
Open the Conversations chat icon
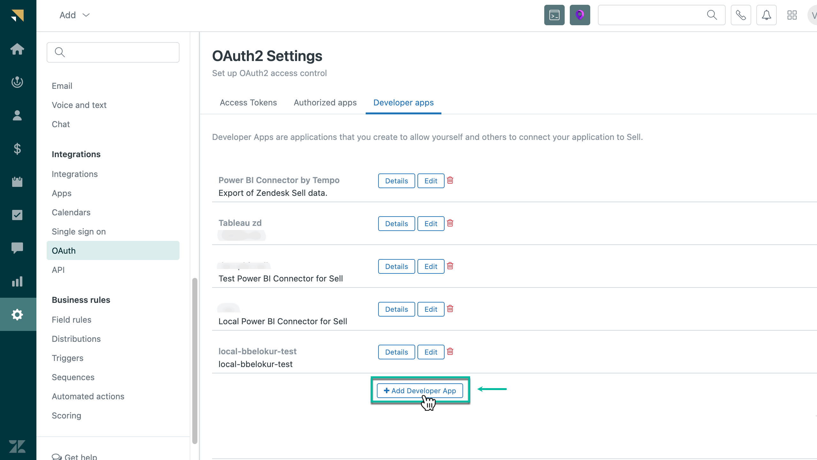[18, 248]
